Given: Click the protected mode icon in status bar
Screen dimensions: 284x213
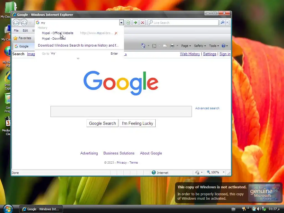Looking at the screenshot, I should point(197,173).
